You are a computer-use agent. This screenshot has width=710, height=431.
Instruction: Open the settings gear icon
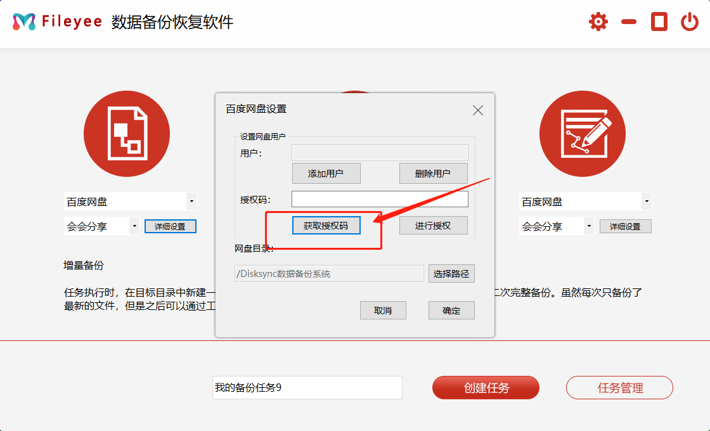coord(597,21)
